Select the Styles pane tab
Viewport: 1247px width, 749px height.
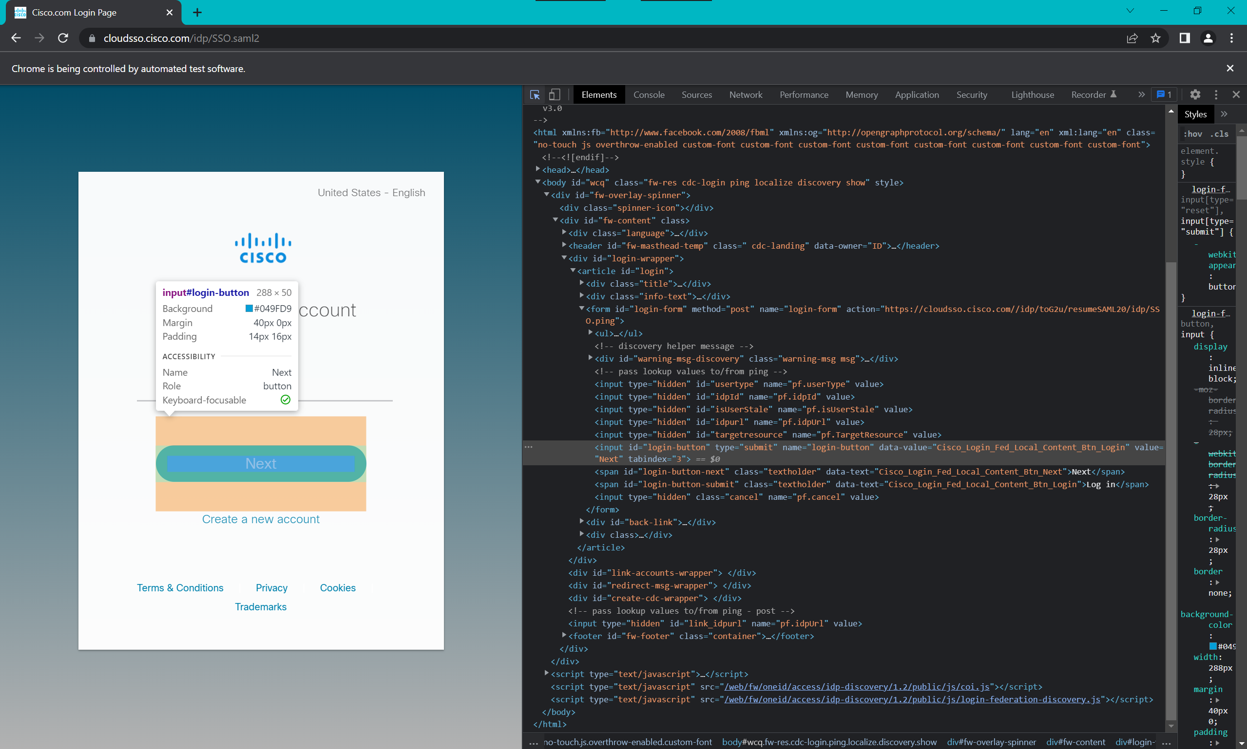coord(1195,114)
